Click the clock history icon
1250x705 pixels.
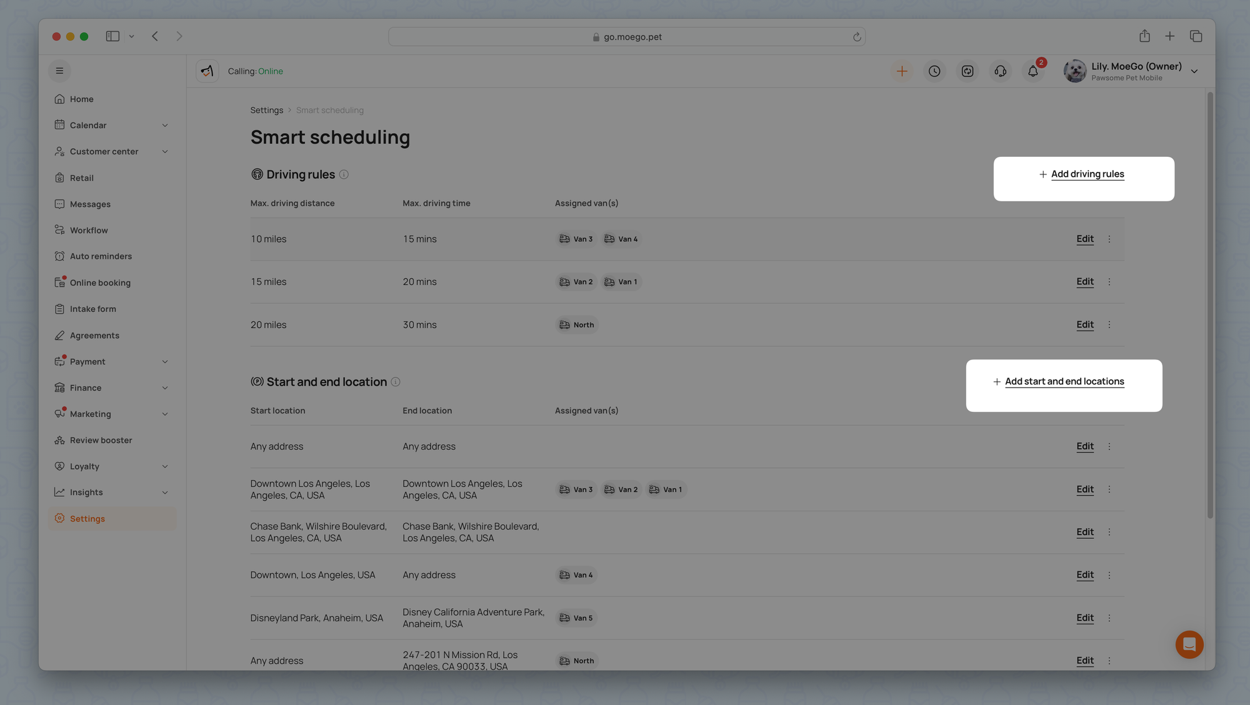(x=934, y=71)
